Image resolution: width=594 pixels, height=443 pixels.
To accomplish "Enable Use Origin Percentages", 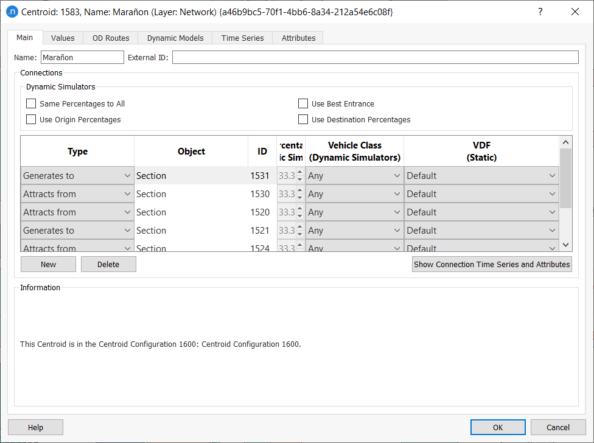I will [31, 119].
